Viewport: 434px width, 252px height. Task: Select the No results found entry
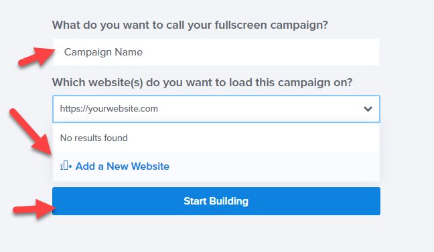(x=94, y=138)
